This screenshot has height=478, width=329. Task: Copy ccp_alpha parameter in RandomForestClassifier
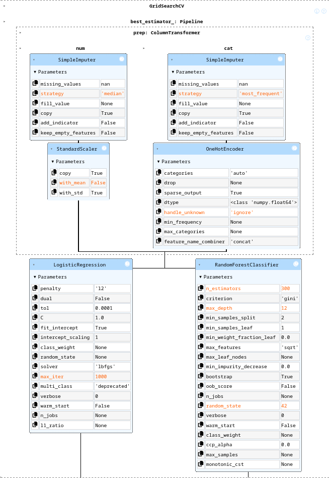click(201, 445)
